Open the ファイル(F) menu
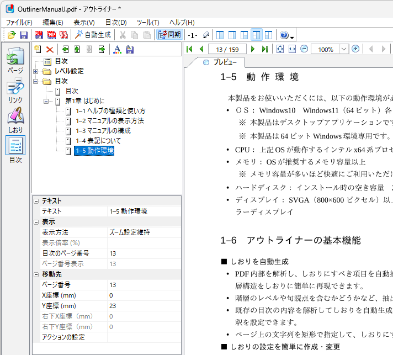The width and height of the screenshot is (393, 355). click(x=19, y=23)
